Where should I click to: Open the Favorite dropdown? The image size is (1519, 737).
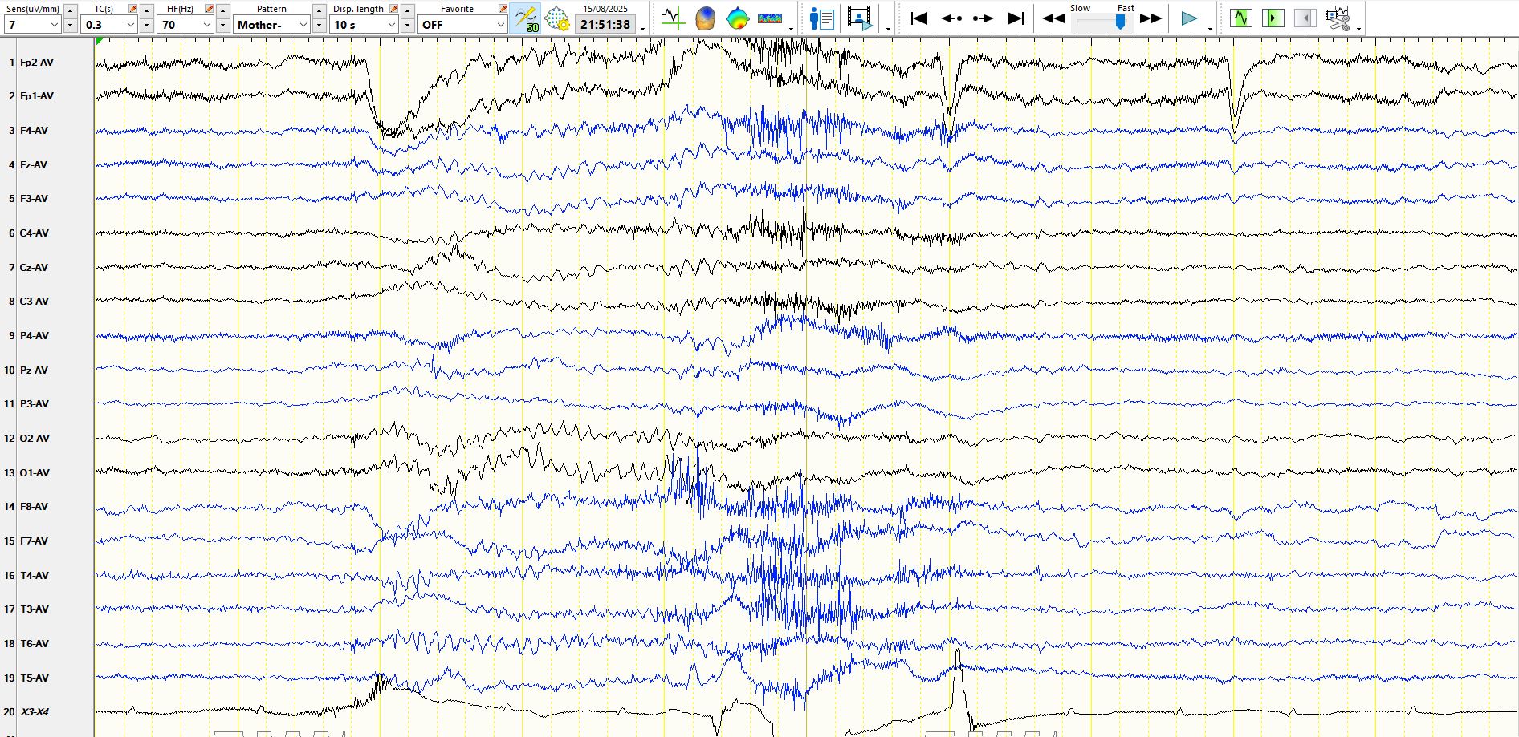[500, 25]
